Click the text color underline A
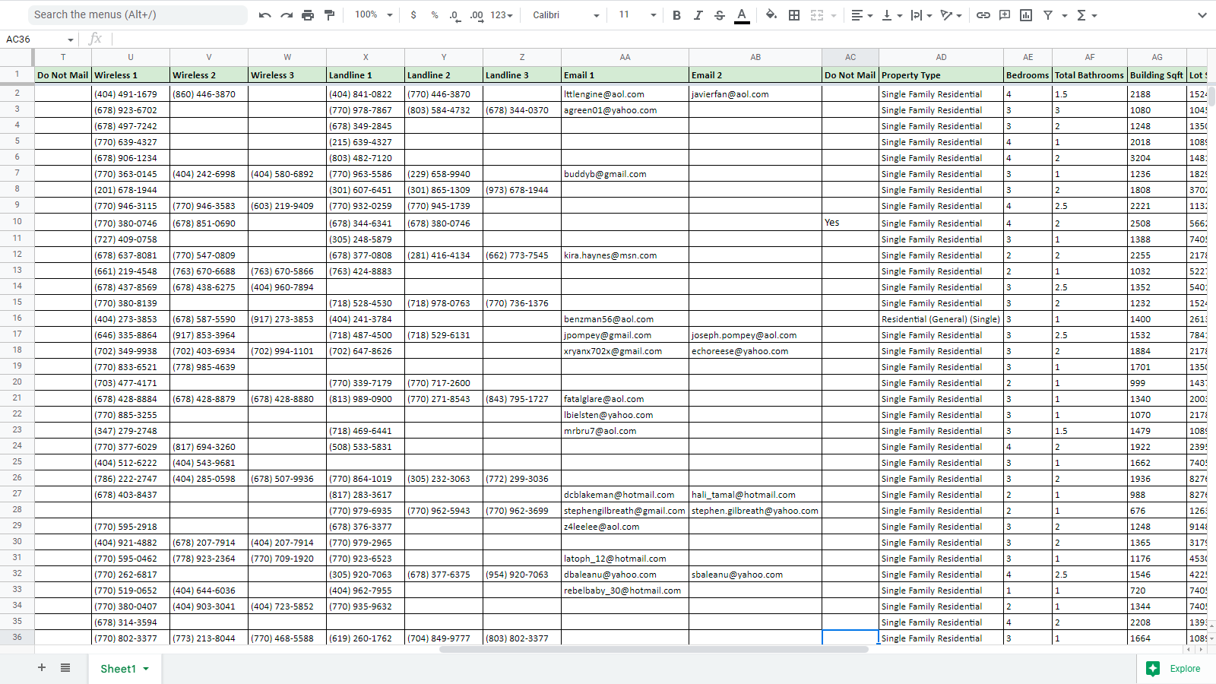Image resolution: width=1216 pixels, height=684 pixels. click(742, 15)
